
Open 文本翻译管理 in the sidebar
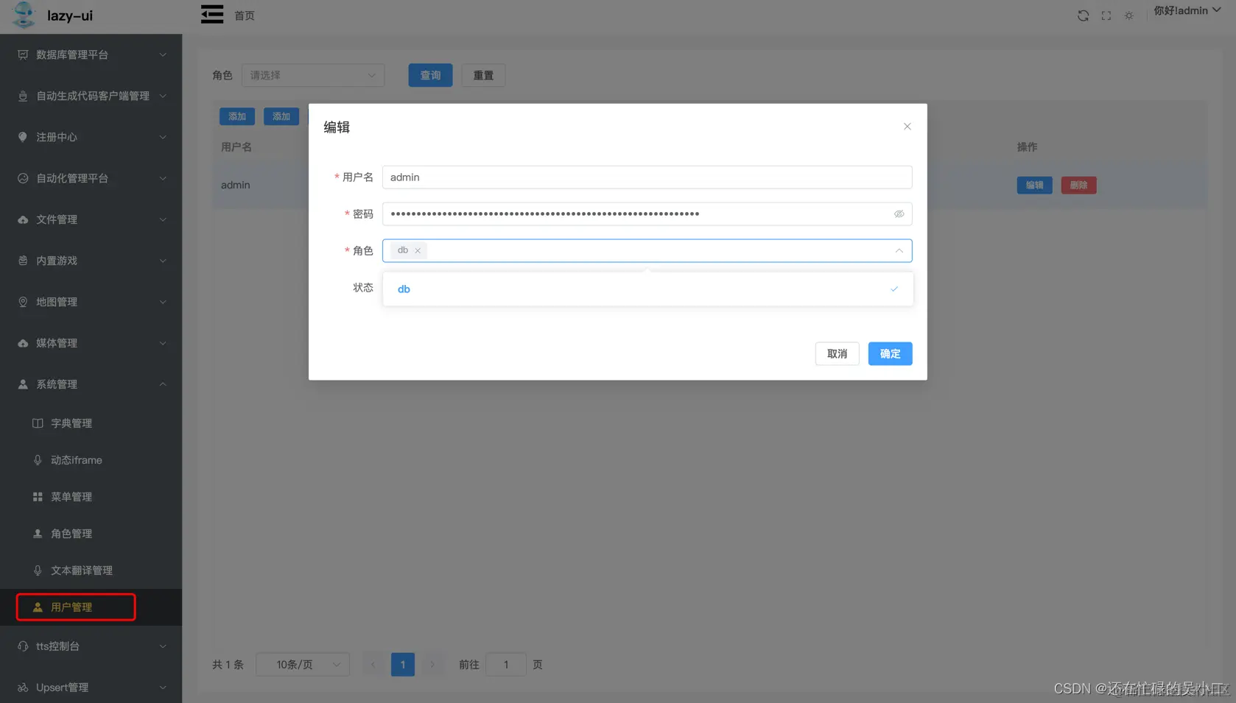tap(91, 570)
